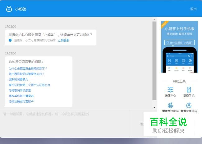
Task: Click the greeting message 我是您的贴心服务顾问
Action: (x=50, y=35)
